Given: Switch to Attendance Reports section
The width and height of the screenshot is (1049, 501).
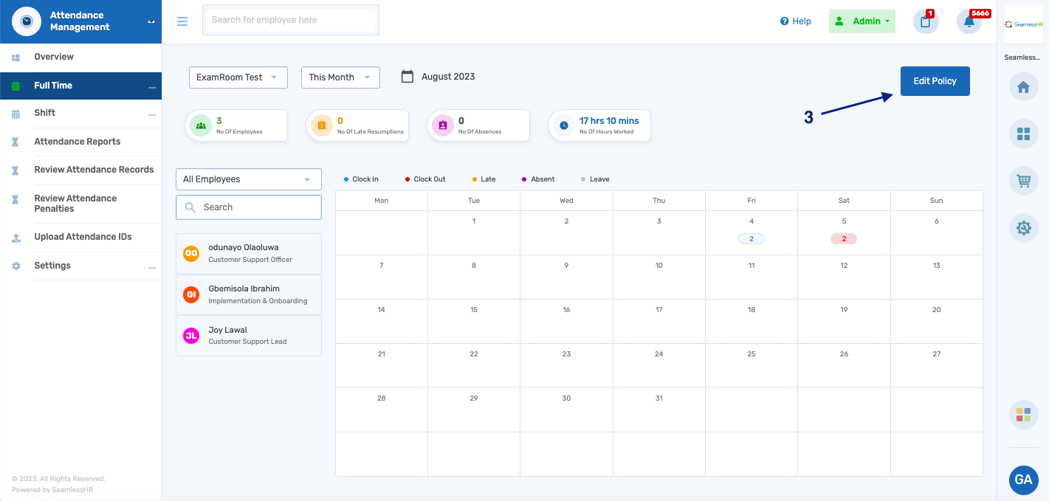Looking at the screenshot, I should [77, 141].
